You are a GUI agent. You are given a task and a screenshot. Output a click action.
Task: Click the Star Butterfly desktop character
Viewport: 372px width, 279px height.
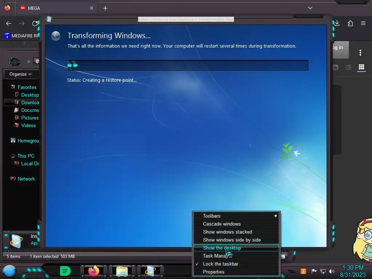click(x=363, y=241)
